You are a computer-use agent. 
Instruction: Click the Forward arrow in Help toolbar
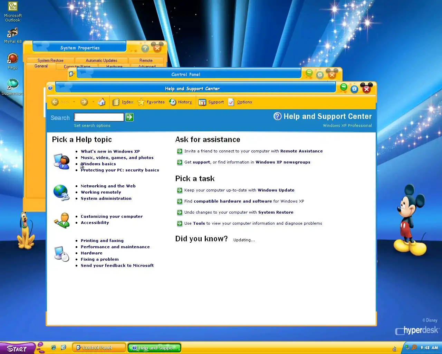[84, 102]
